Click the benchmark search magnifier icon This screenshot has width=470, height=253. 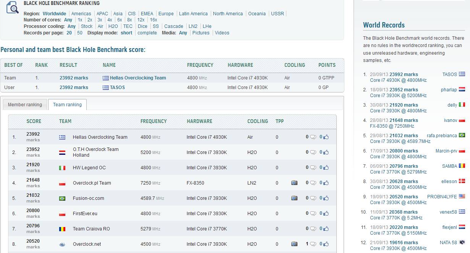tap(13, 7)
